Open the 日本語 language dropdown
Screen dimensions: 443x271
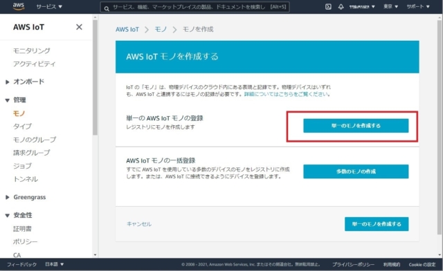click(x=54, y=264)
